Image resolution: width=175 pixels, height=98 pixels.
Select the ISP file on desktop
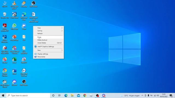[x=24, y=38]
